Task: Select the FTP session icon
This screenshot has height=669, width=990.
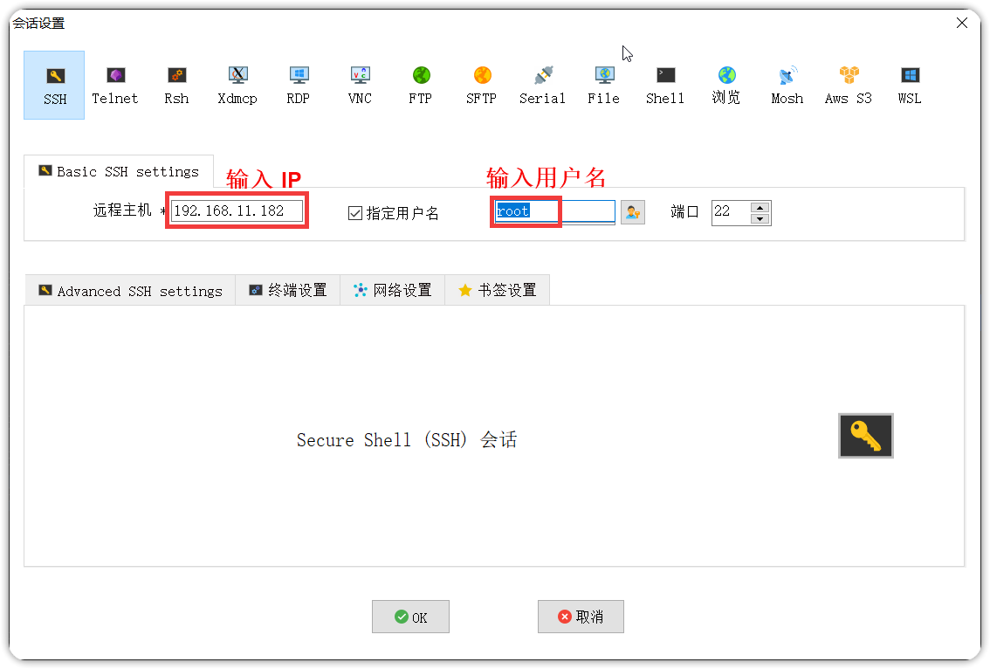Action: pos(421,86)
